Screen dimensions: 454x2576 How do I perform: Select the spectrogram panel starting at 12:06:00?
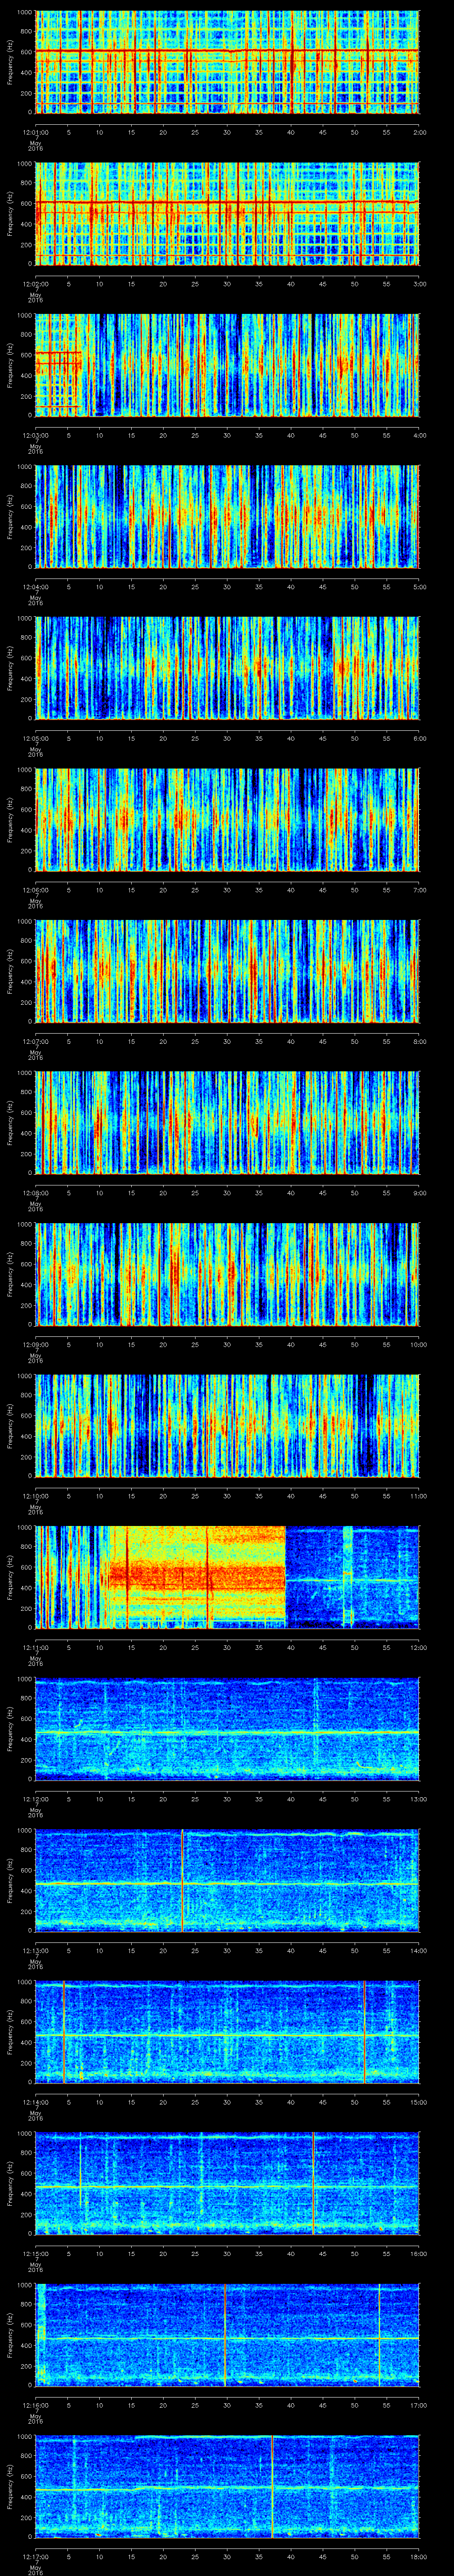point(227,820)
